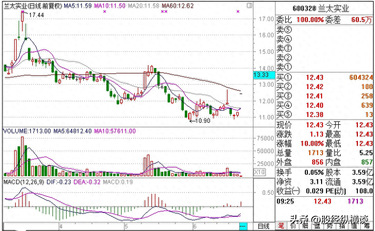Click the 买④ volume 639
This screenshot has width=375, height=231.
367,105
